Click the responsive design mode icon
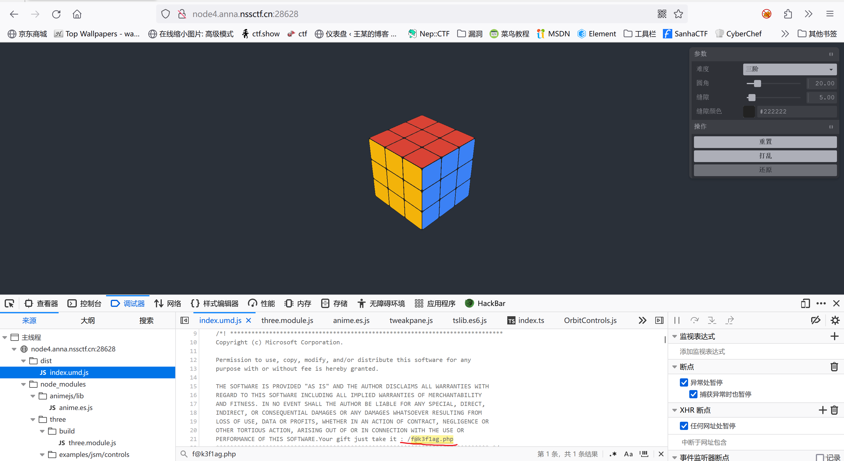 tap(805, 303)
